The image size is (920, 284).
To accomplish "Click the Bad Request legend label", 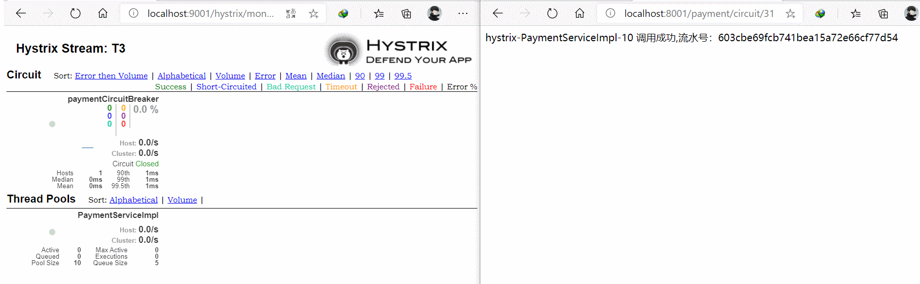I will [x=291, y=86].
